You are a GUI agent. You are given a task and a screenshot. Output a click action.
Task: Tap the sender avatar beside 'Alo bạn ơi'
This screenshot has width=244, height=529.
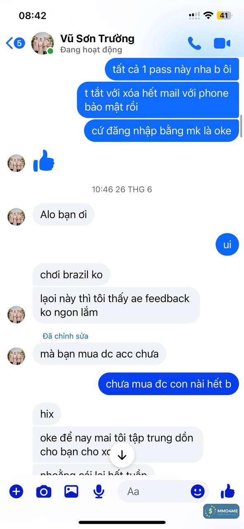tap(16, 217)
